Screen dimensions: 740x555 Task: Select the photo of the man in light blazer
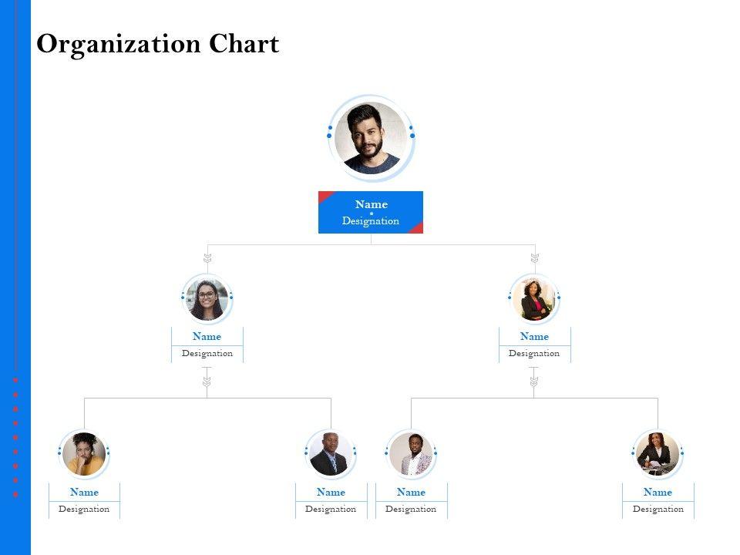pos(411,454)
